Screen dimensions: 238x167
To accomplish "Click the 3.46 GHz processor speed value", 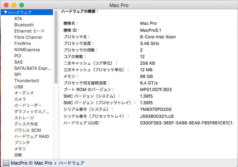I will tap(150, 43).
